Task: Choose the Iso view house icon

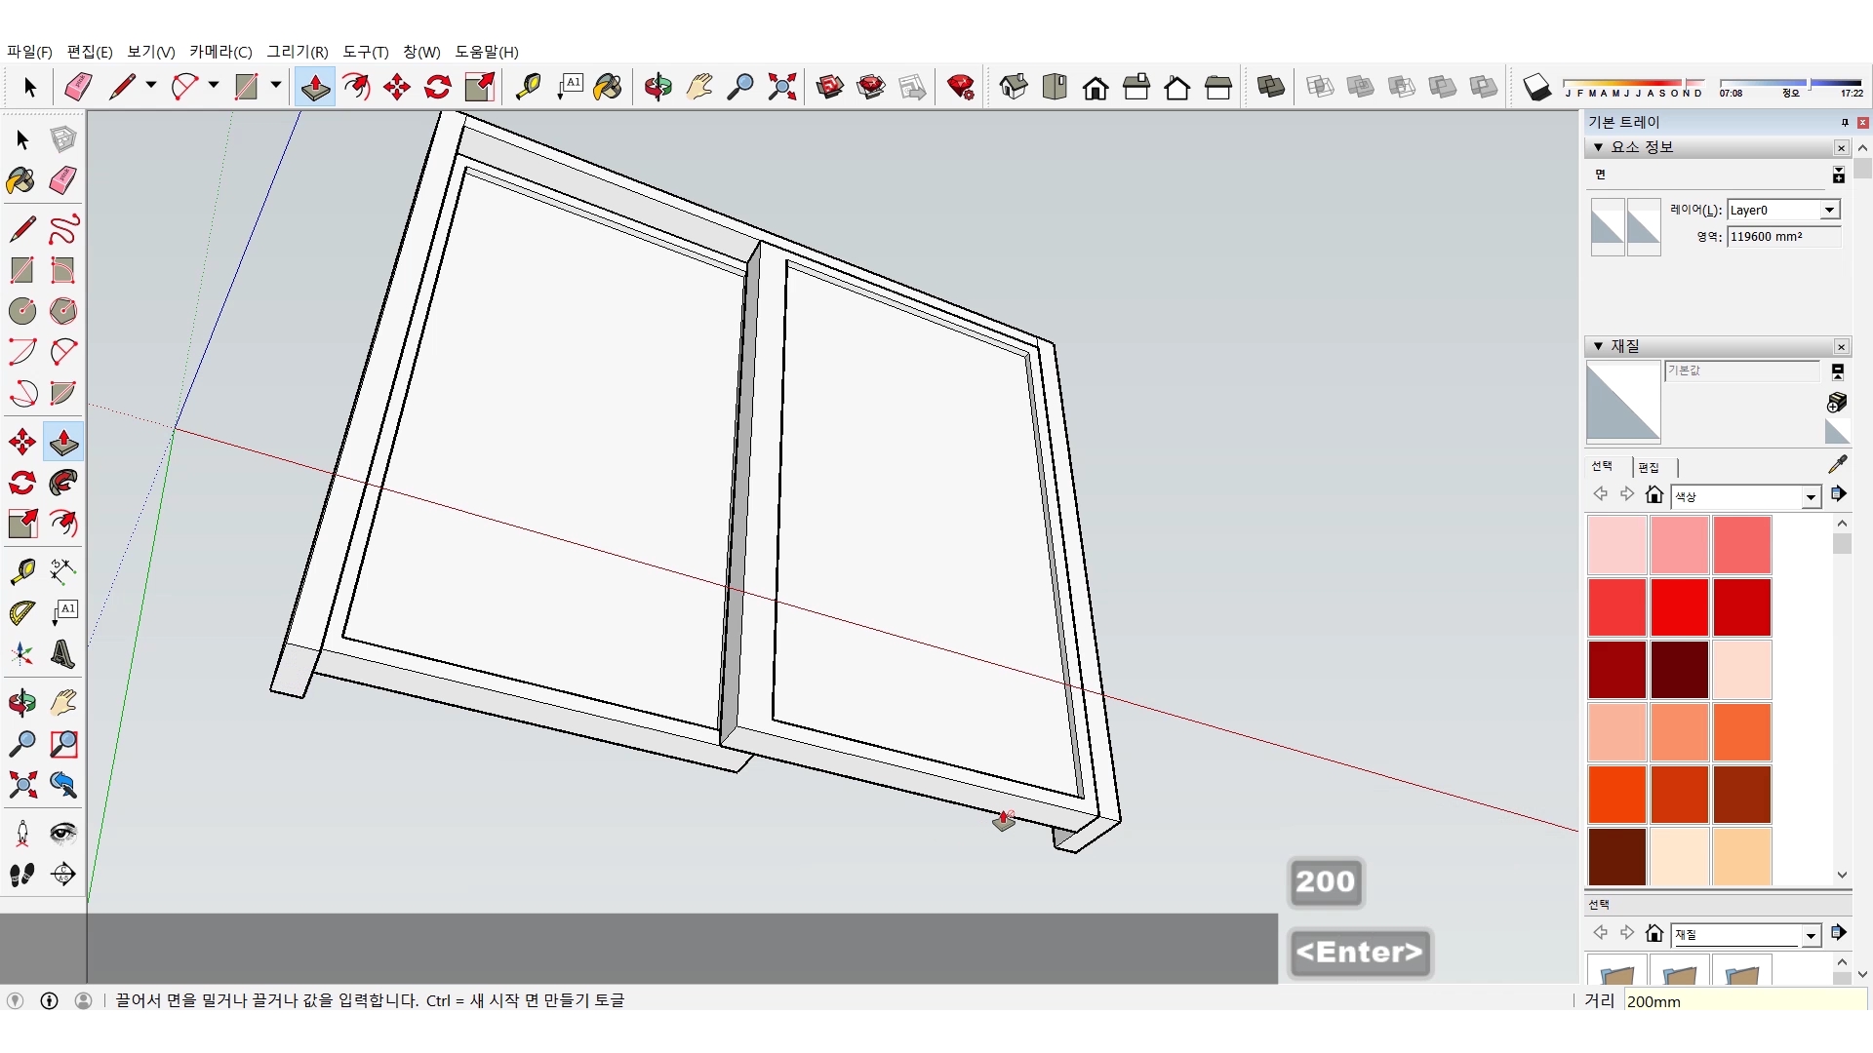Action: [1014, 88]
